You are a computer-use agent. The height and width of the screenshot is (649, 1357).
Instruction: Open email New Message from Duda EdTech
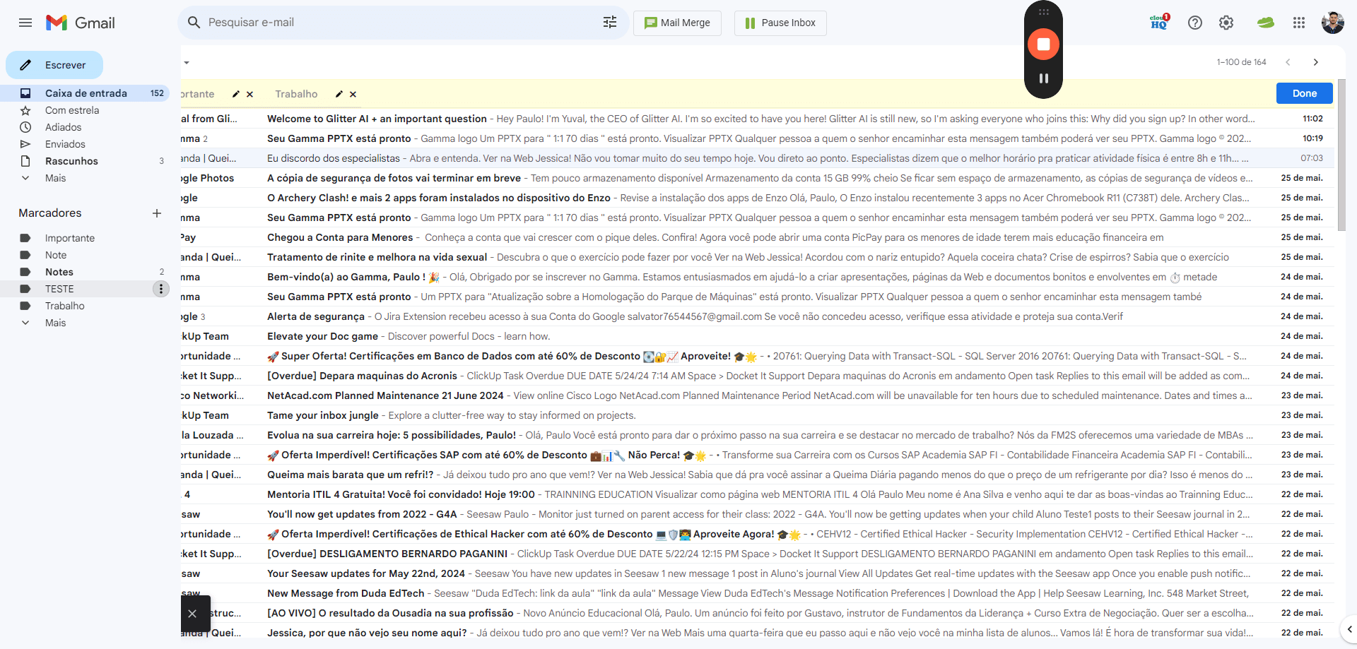(758, 593)
